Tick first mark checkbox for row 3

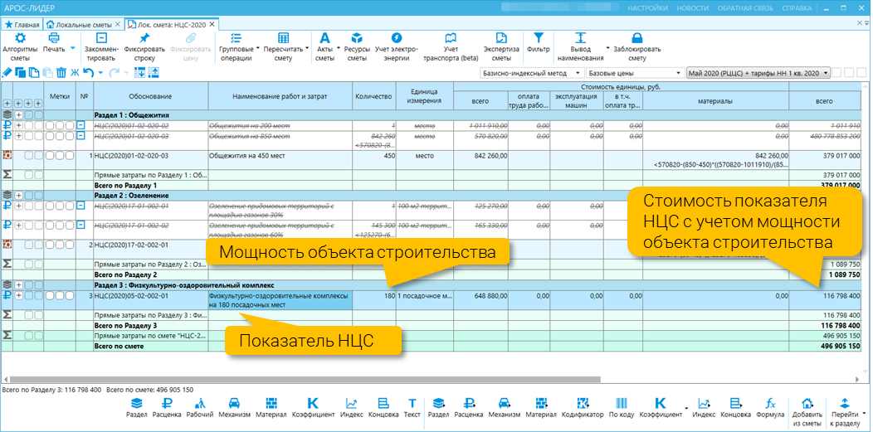pyautogui.click(x=50, y=296)
